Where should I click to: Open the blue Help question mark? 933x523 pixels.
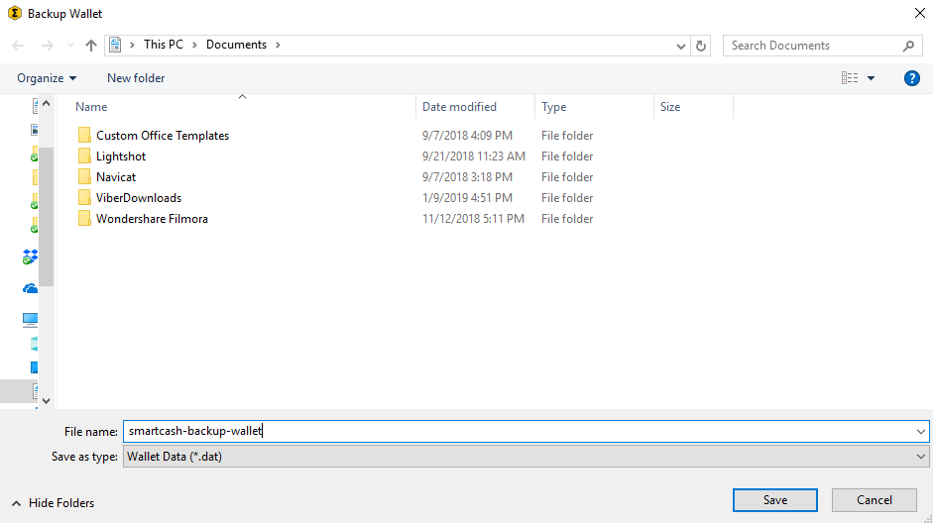point(911,78)
